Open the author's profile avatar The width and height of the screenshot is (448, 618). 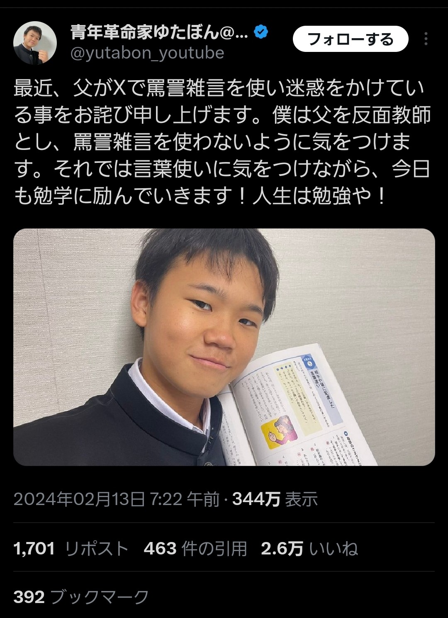point(35,43)
